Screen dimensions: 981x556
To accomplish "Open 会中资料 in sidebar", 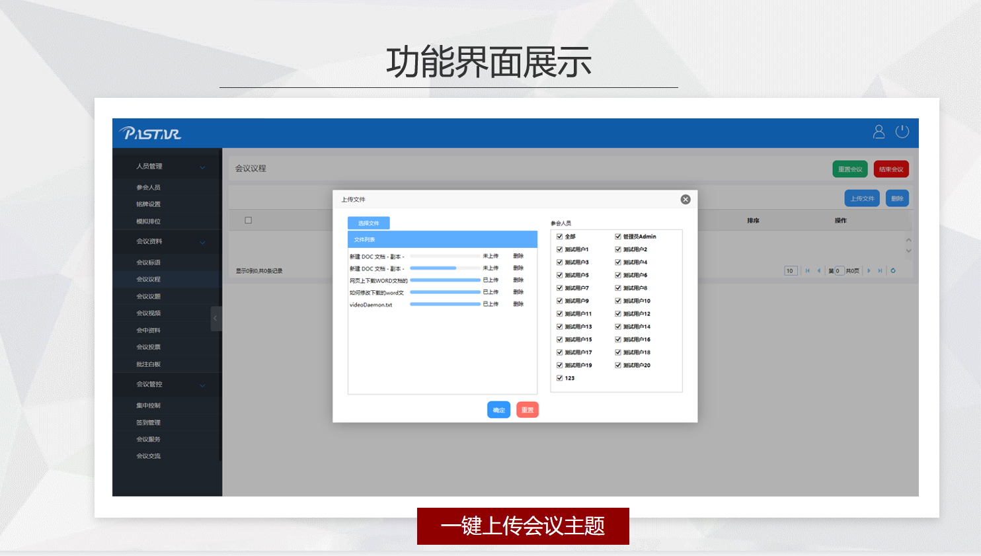I will (149, 330).
